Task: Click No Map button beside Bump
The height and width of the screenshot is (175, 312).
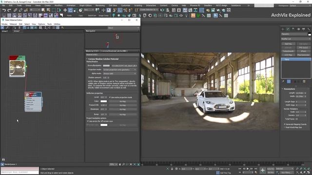Action: click(122, 115)
